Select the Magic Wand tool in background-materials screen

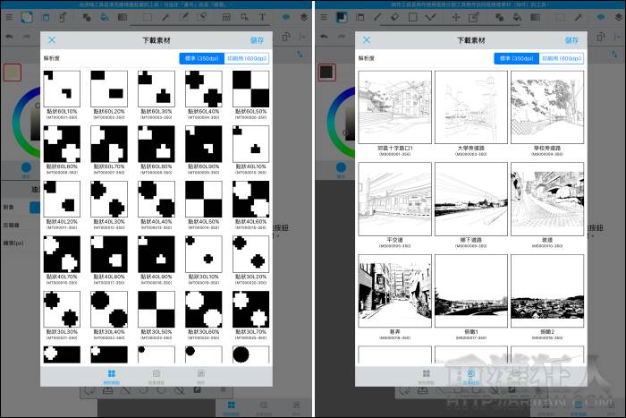point(578,17)
